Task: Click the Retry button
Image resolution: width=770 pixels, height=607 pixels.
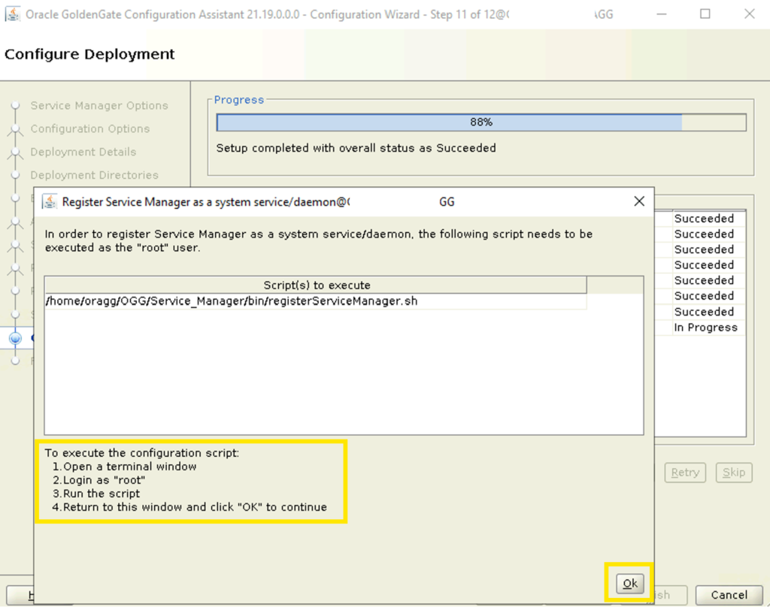Action: 685,473
